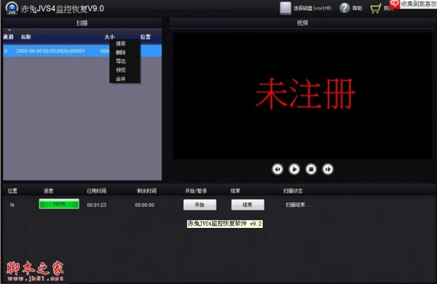The height and width of the screenshot is (284, 437).
Task: Click the 扫描结束 status text
Action: click(x=298, y=205)
